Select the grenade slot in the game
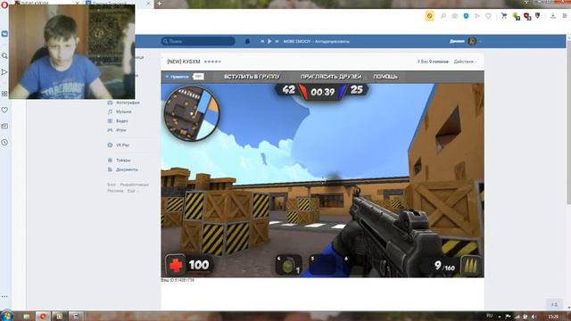 (289, 265)
